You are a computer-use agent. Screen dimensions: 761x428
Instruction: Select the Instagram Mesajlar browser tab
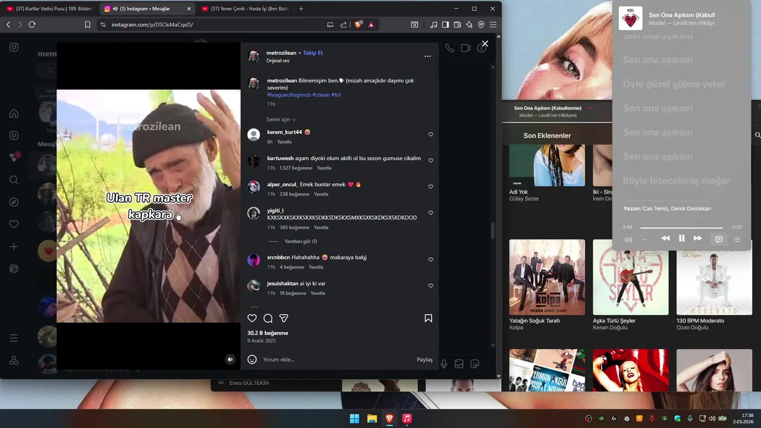point(147,9)
